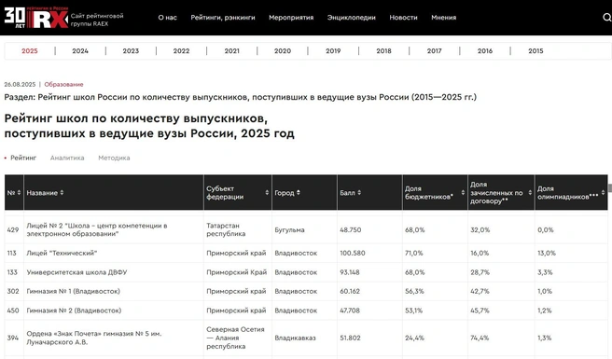
Task: Sort by Доля бюджетников arrows
Action: tap(463, 192)
